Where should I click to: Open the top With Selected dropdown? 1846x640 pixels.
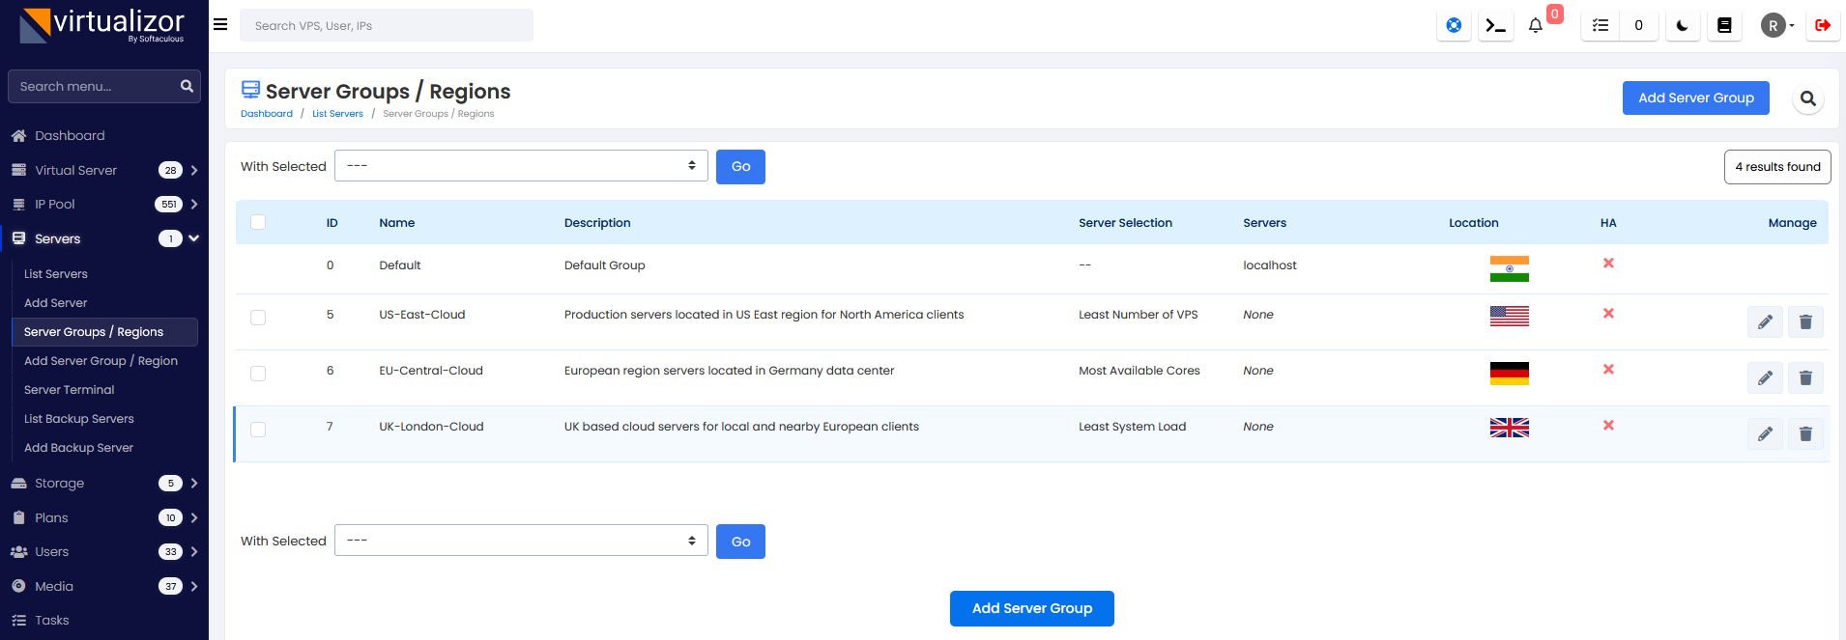(x=521, y=166)
